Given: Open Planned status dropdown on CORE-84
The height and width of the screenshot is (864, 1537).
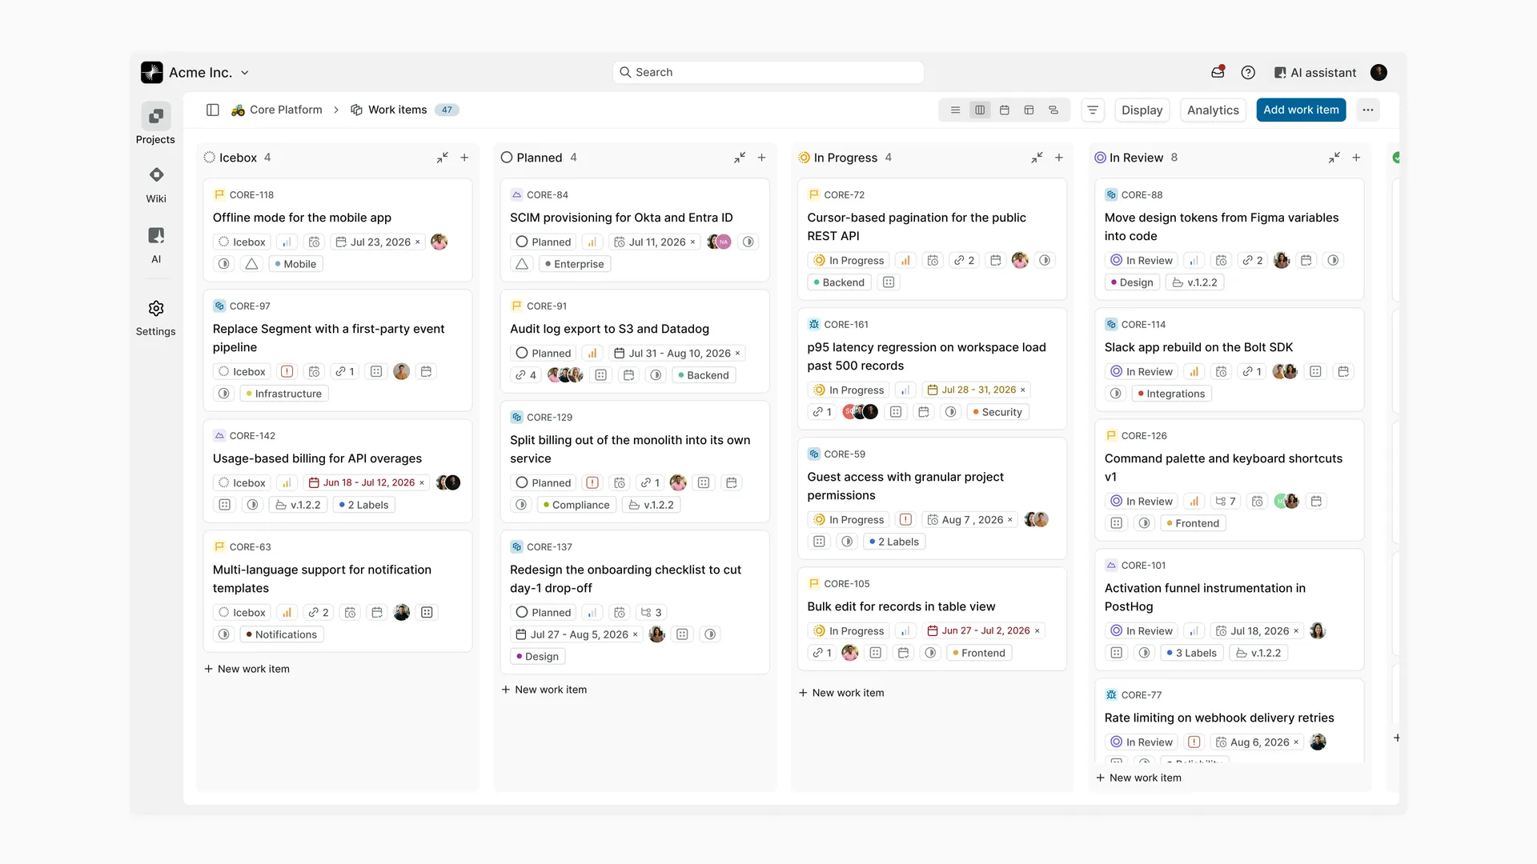Looking at the screenshot, I should coord(544,242).
